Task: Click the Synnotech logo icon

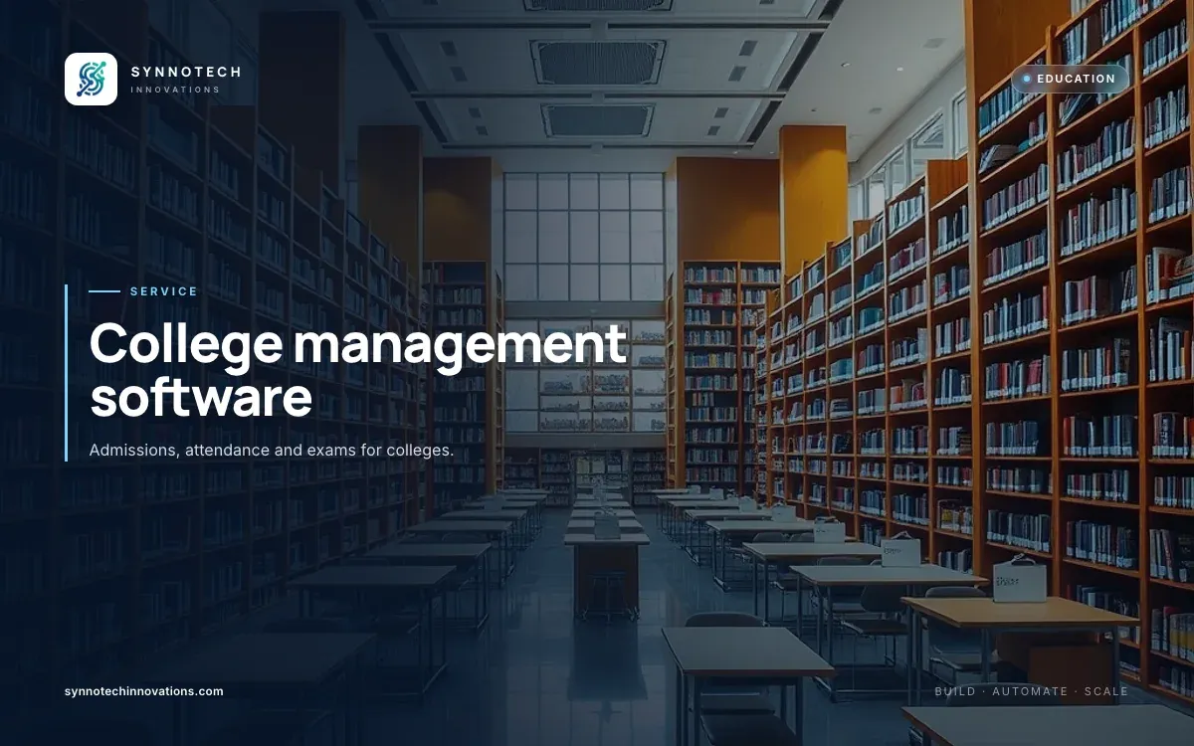Action: pyautogui.click(x=91, y=80)
